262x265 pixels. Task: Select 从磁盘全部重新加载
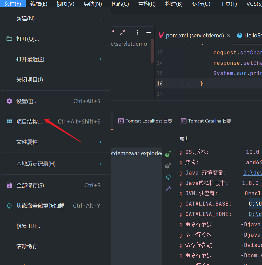(55, 206)
